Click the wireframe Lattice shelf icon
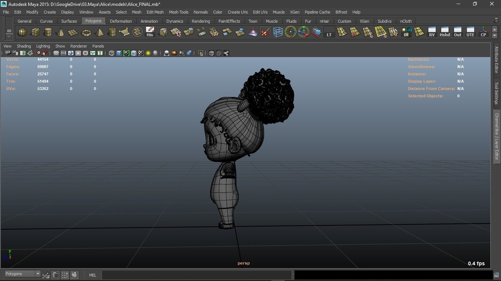 278,32
